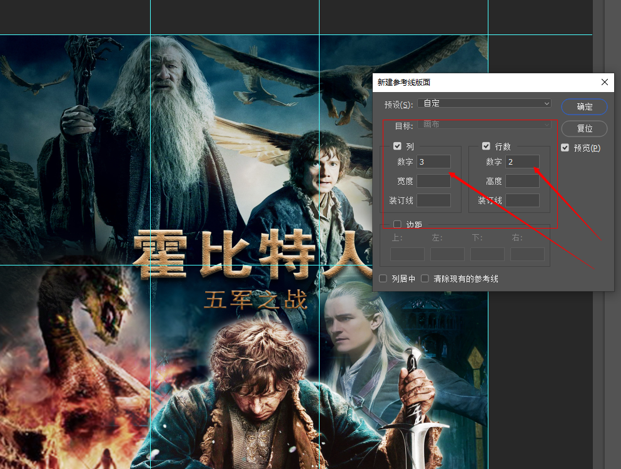Open the 预设 preset dropdown showing 自定
This screenshot has height=469, width=621.
click(x=485, y=103)
